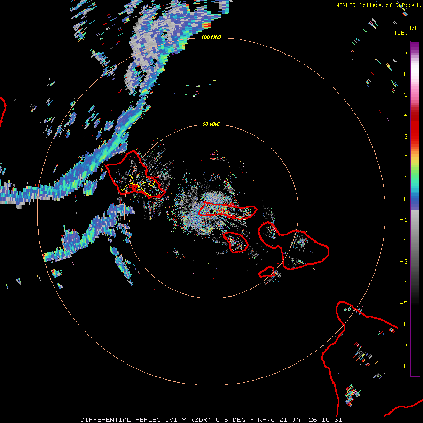Viewport: 423px width, 423px height.
Task: Select the 4 value on color scale
Action: (406, 116)
